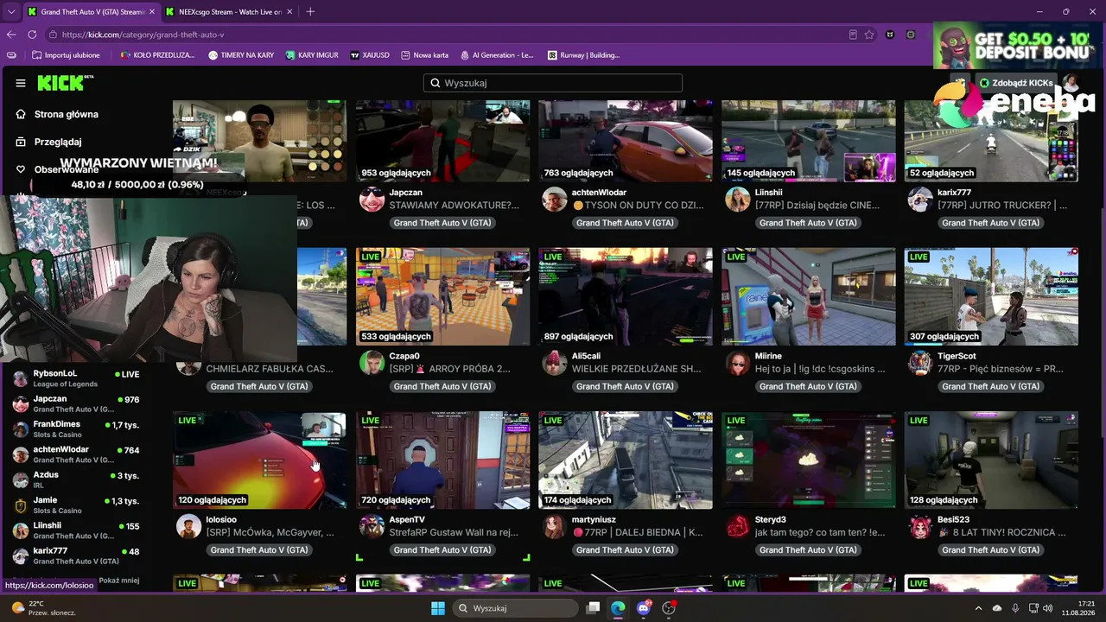The image size is (1106, 622).
Task: Bookmark this page with the star icon
Action: [x=869, y=35]
